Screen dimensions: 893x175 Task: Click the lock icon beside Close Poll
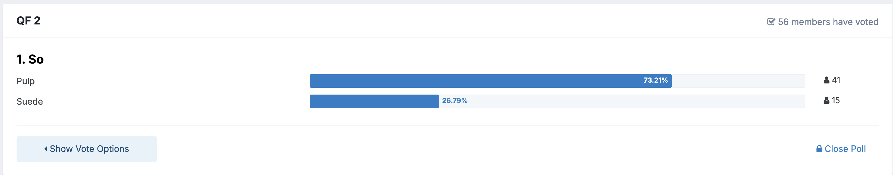tap(819, 149)
